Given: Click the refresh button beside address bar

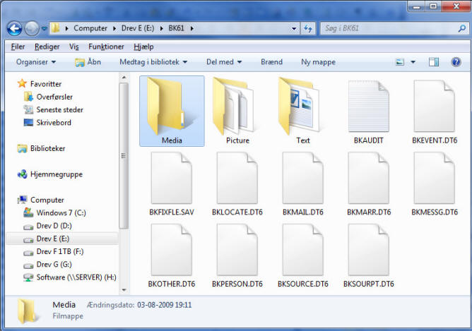Looking at the screenshot, I should [x=307, y=28].
